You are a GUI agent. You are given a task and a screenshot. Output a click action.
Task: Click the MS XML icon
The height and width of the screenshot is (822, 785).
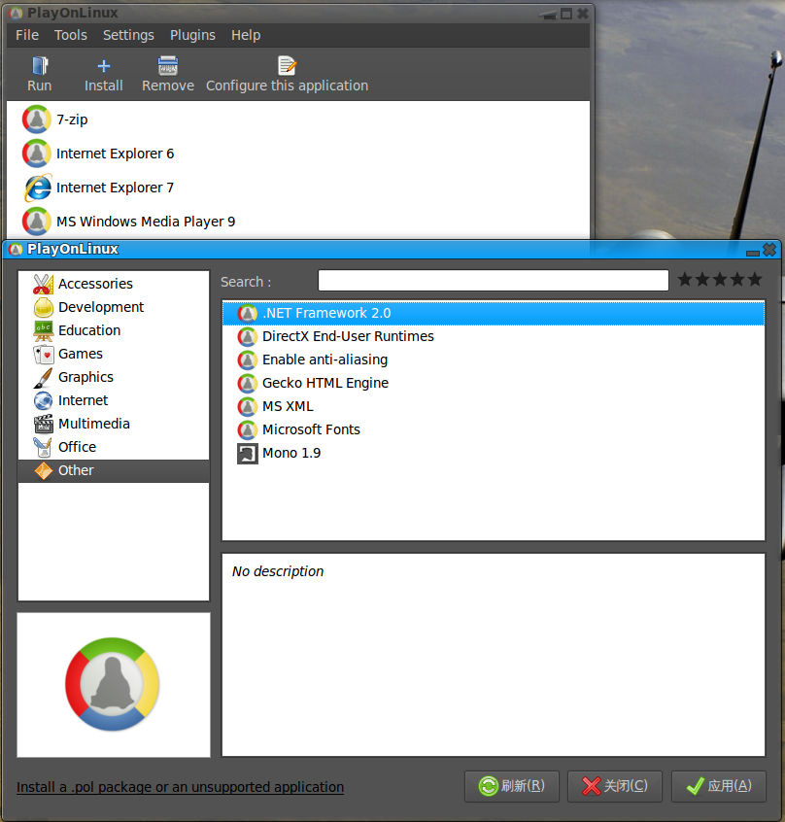[248, 407]
